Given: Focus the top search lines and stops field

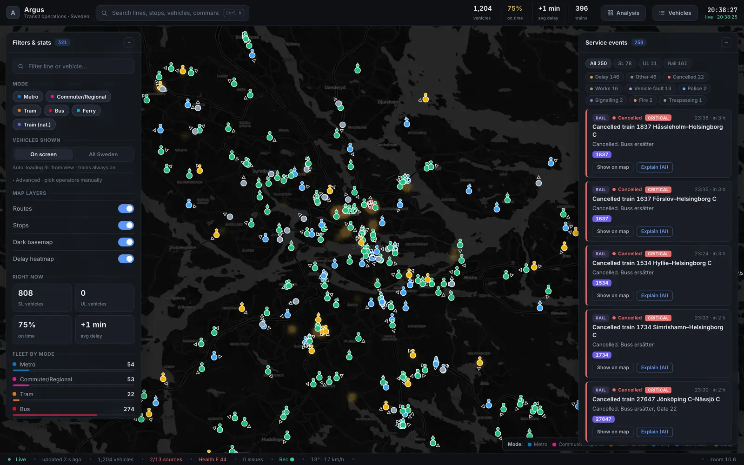Looking at the screenshot, I should pyautogui.click(x=173, y=13).
